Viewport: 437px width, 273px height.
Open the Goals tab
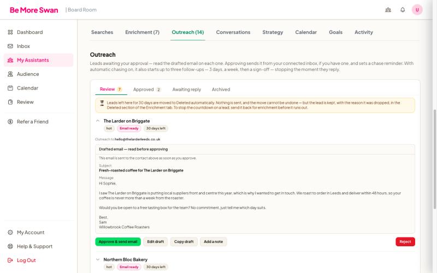[x=335, y=32]
